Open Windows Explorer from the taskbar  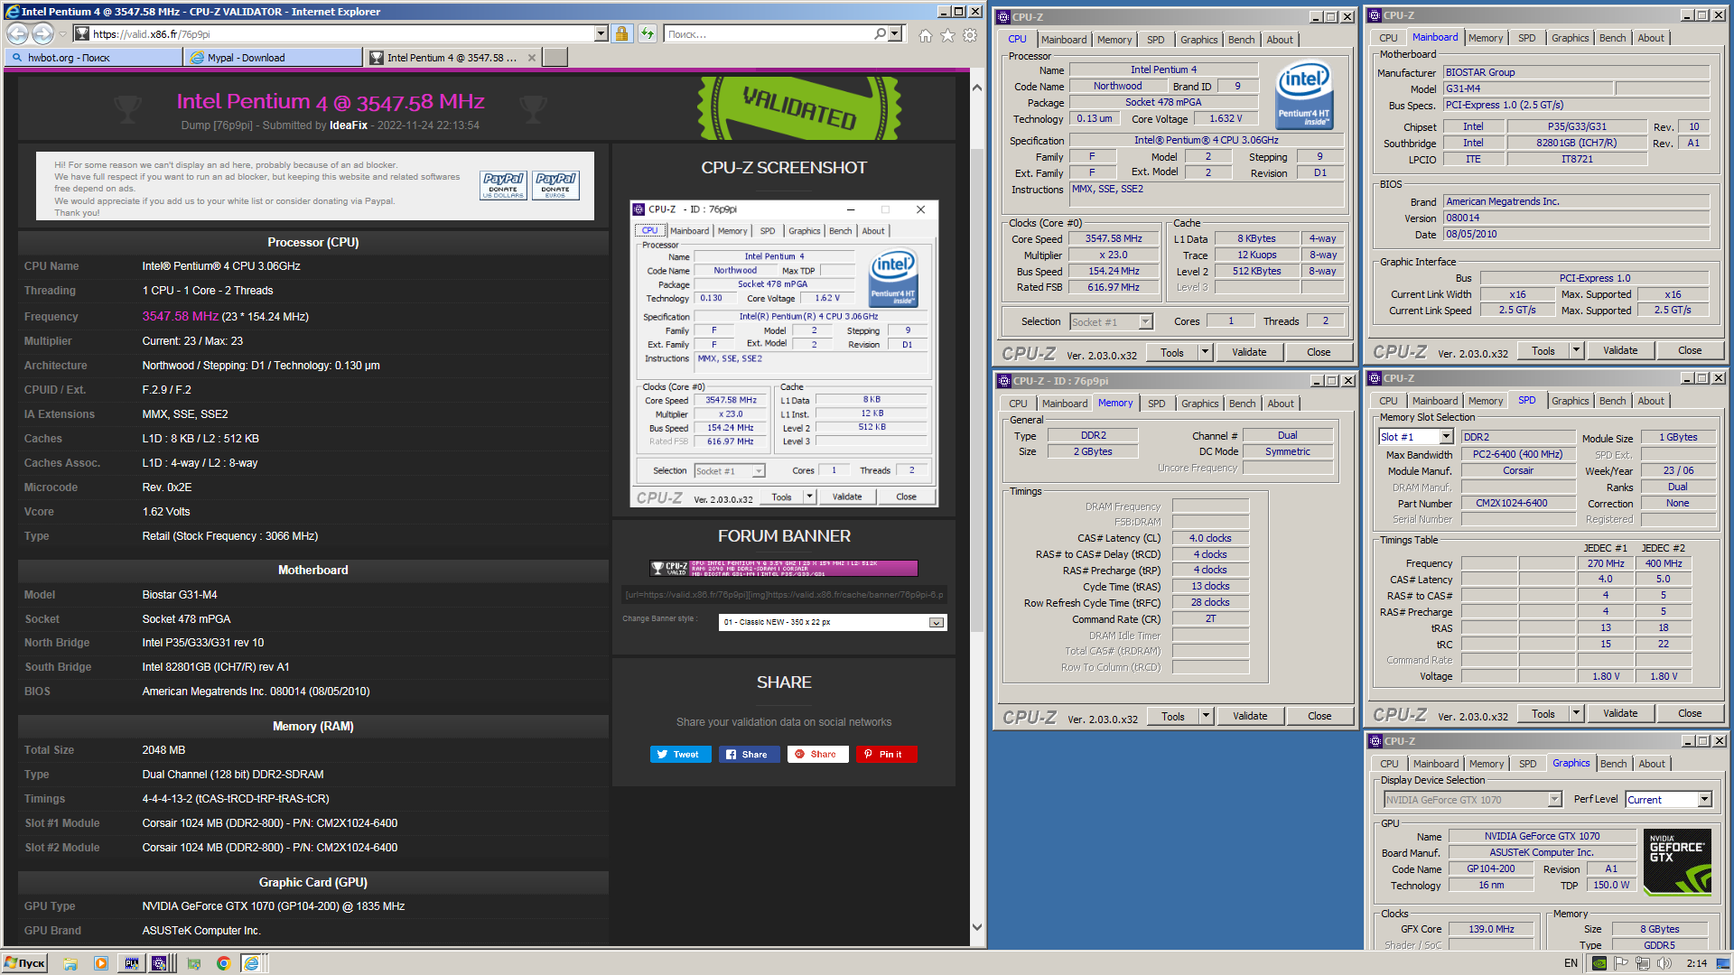(70, 963)
